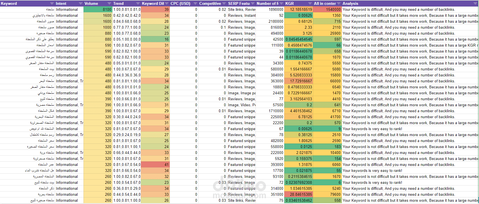Click the red KGR cell 28.84615385
Image resolution: width=479 pixels, height=204 pixels.
299,194
